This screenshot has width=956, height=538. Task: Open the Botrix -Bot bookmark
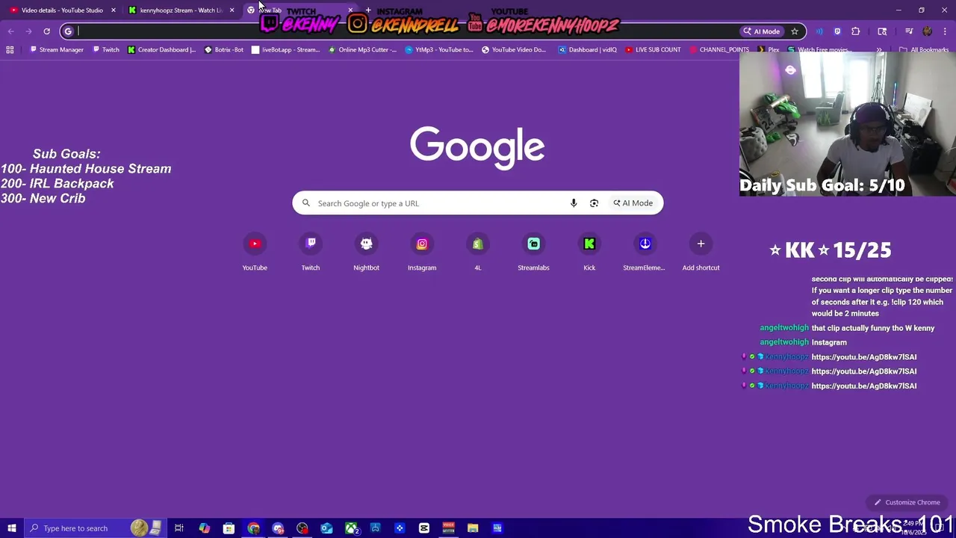223,50
